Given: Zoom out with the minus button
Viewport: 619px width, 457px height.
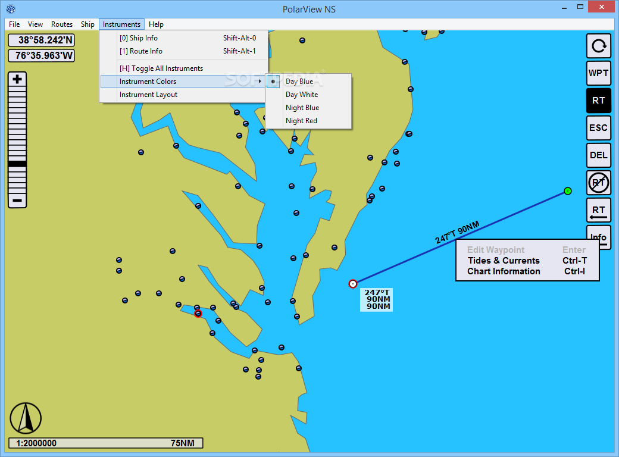Looking at the screenshot, I should (x=17, y=201).
